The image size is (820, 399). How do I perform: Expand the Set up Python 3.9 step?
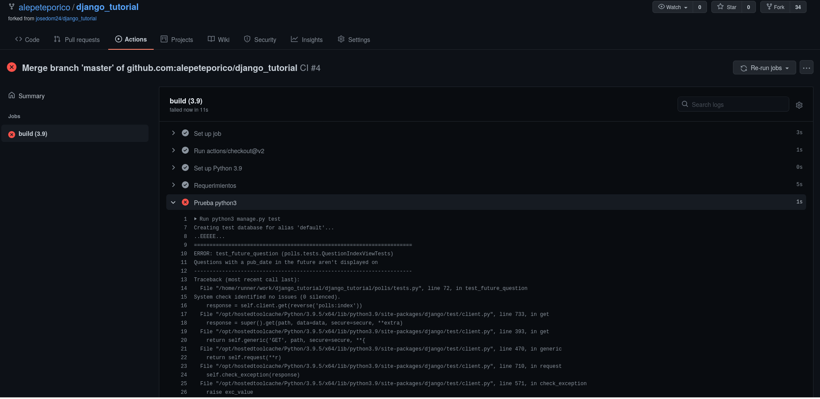tap(173, 167)
